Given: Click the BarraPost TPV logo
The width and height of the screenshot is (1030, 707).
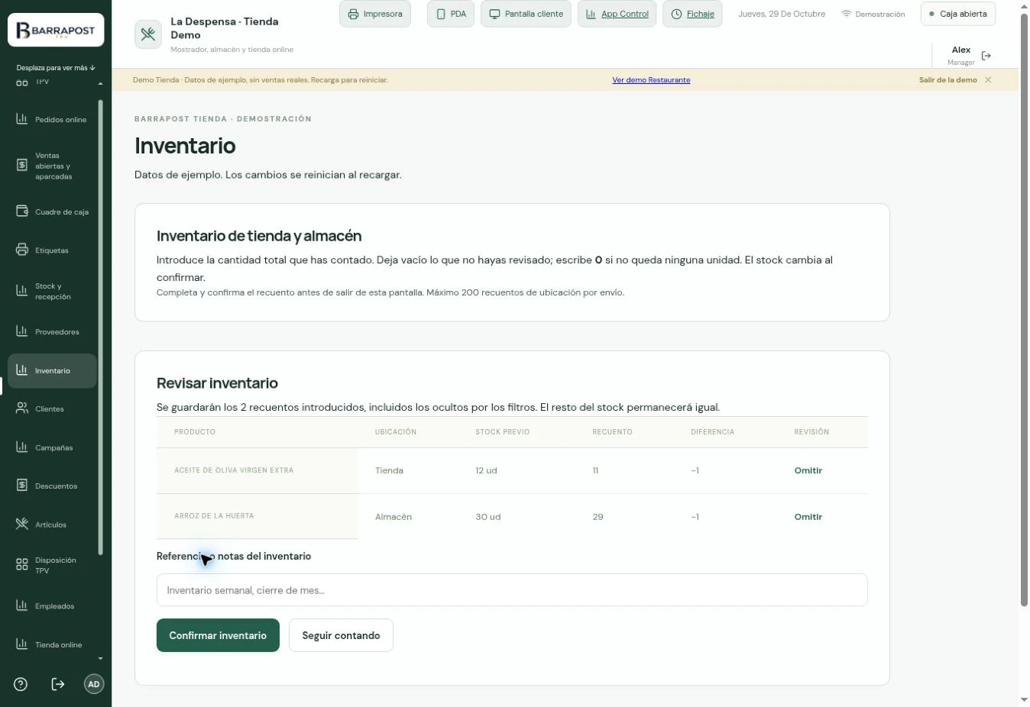Looking at the screenshot, I should (x=56, y=31).
